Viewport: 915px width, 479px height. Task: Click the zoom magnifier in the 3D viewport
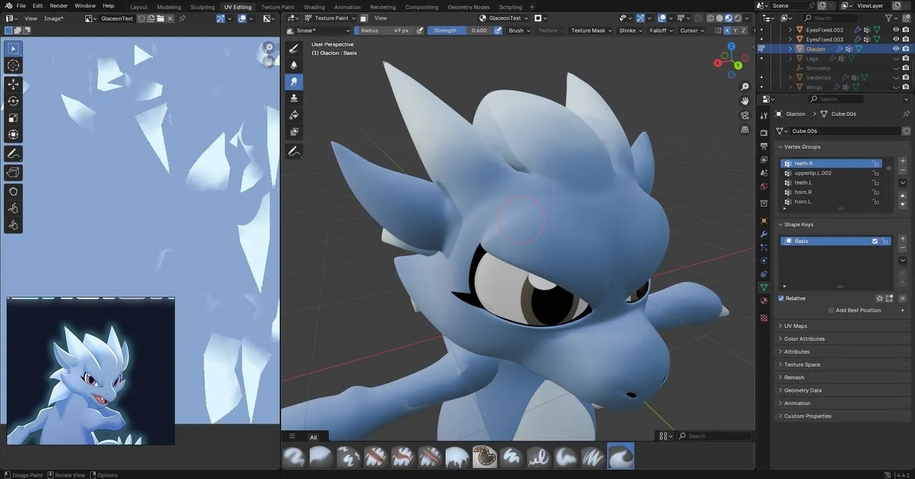tap(745, 87)
